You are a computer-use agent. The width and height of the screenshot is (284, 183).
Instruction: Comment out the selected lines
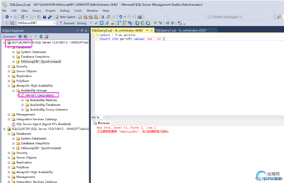[155, 23]
